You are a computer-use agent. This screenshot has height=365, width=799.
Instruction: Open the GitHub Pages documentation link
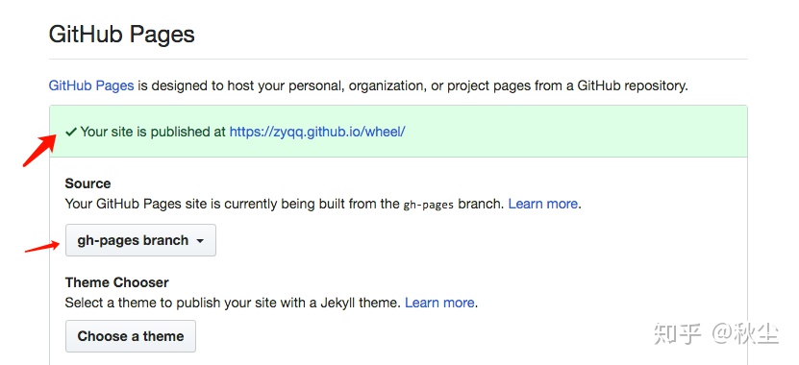(x=91, y=85)
